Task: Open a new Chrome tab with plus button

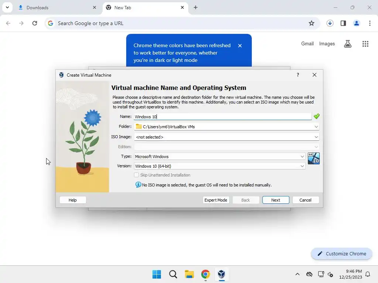Action: pos(196,7)
